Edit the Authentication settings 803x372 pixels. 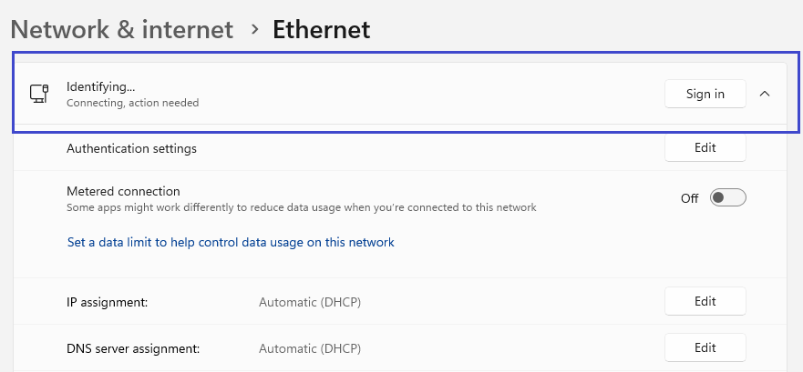tap(705, 147)
